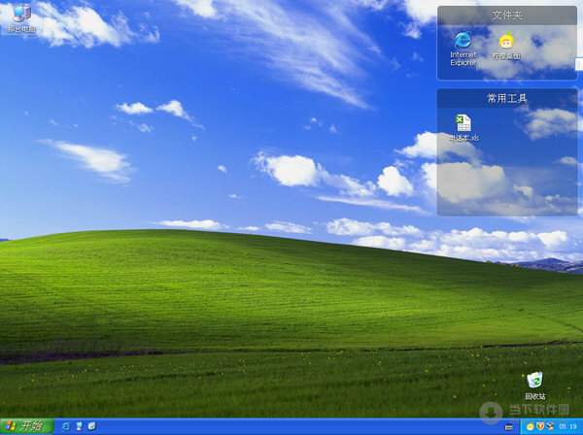Click the 05:19 system clock
The image size is (583, 435).
tap(567, 426)
